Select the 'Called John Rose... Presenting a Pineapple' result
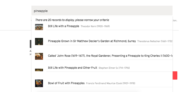Screen dimensions: 185x92 pyautogui.click(x=110, y=56)
